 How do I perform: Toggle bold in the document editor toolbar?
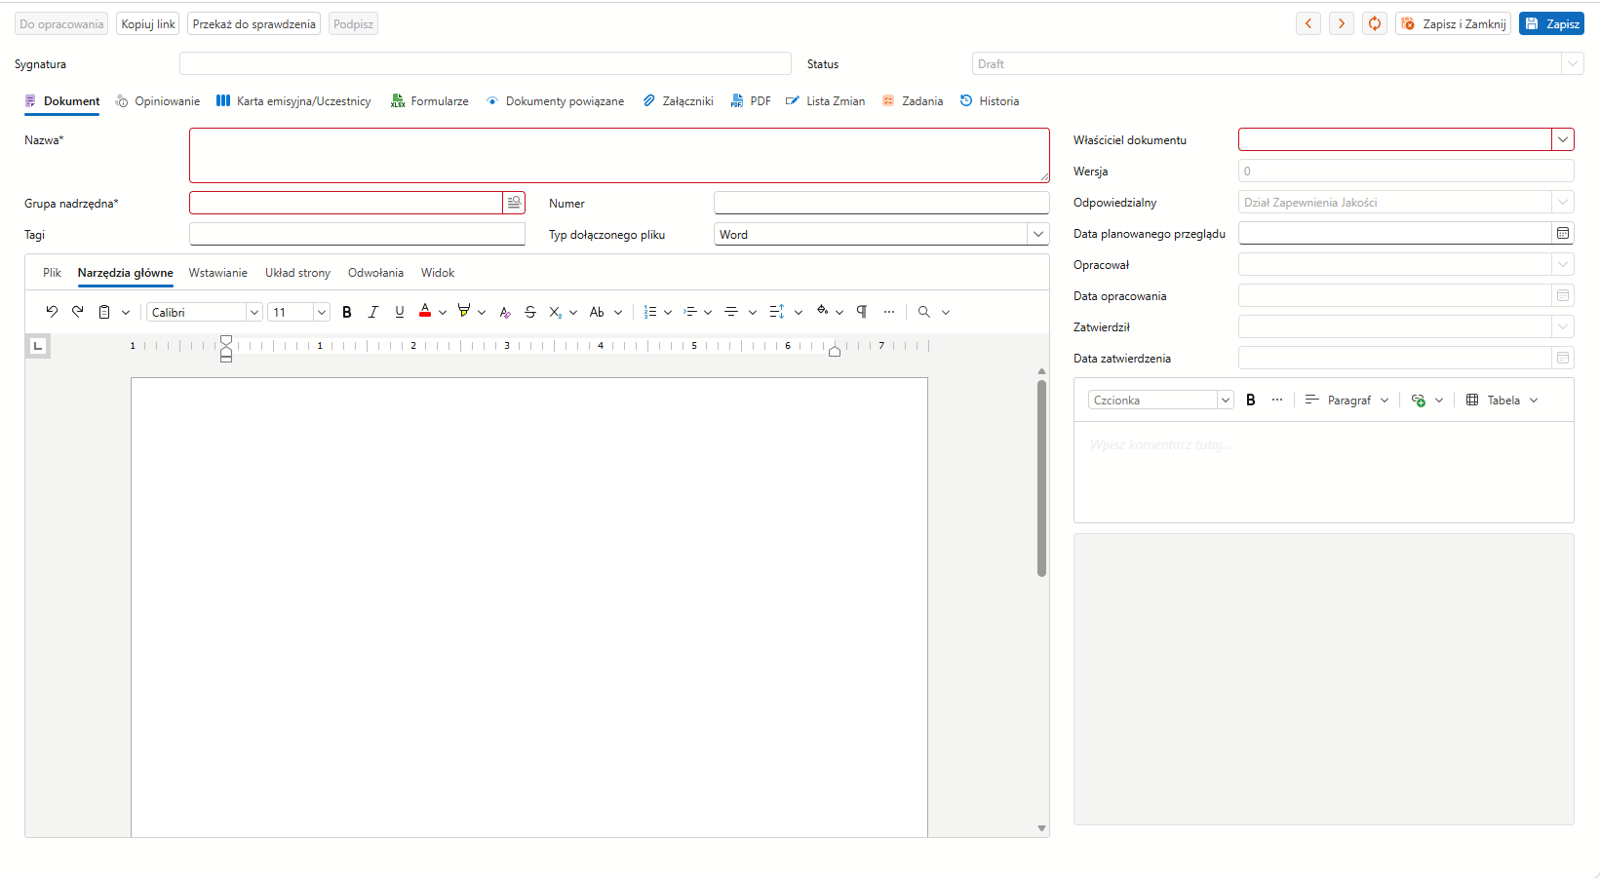click(347, 312)
